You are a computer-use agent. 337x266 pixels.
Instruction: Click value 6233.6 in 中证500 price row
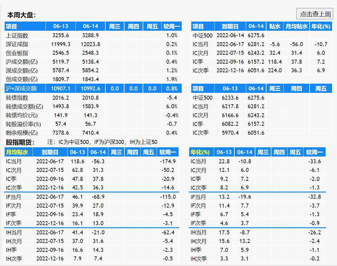(x=230, y=97)
